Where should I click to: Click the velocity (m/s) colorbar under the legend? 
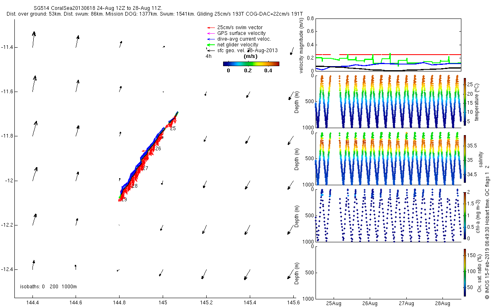coord(251,64)
